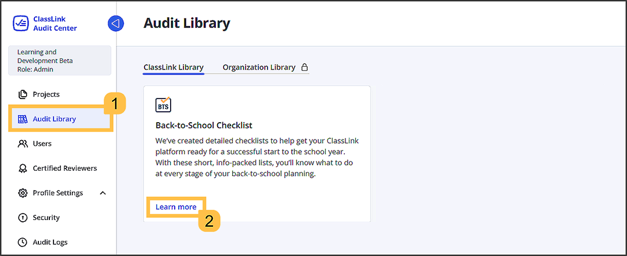Open the Users menu item
The height and width of the screenshot is (256, 627).
pos(42,144)
